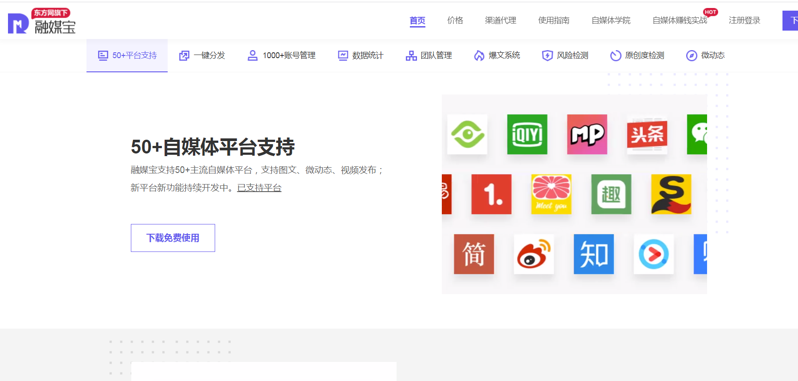Switch to 风险检测 tab
Screen dimensions: 798x381
(x=573, y=55)
